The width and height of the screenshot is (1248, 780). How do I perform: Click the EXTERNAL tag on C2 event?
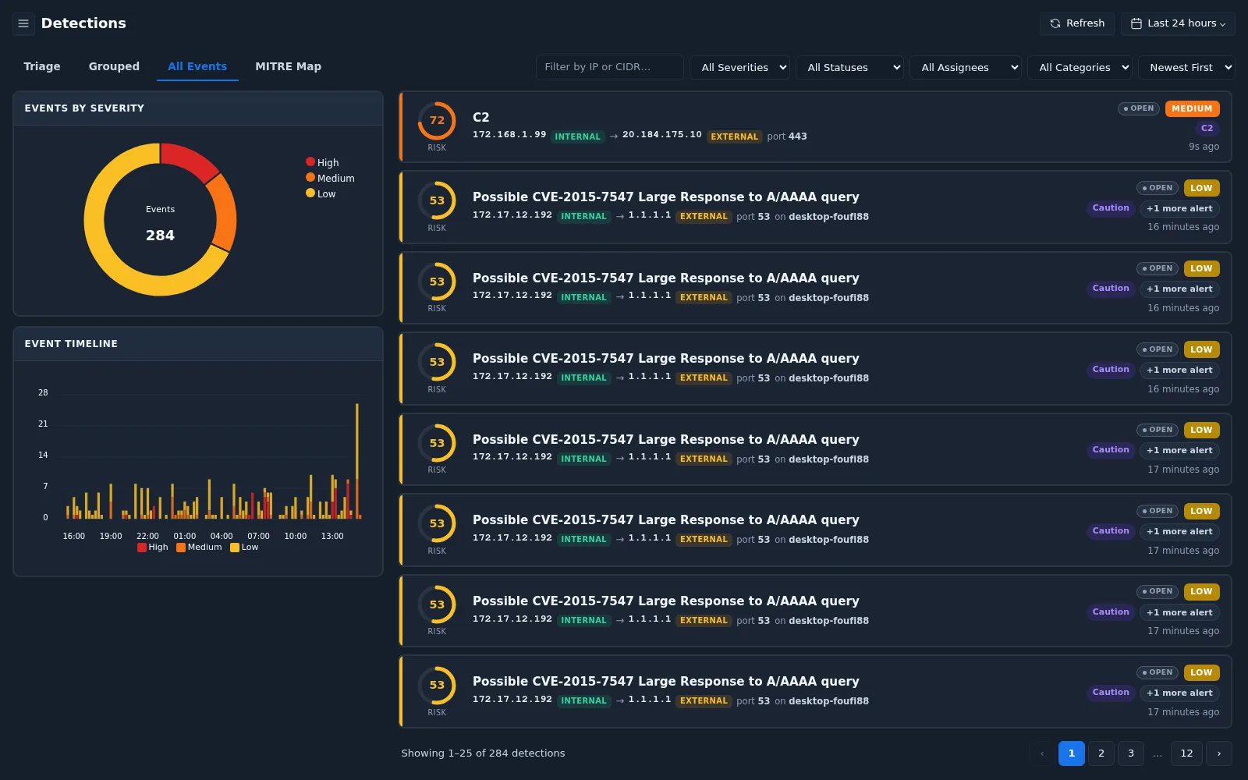734,136
